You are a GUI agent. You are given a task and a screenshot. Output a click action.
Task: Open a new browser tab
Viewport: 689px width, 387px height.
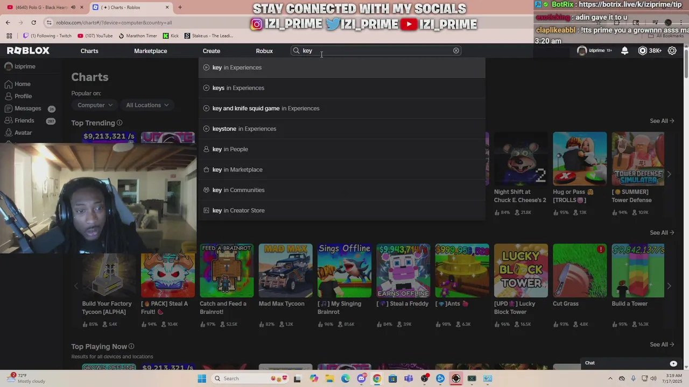180,8
